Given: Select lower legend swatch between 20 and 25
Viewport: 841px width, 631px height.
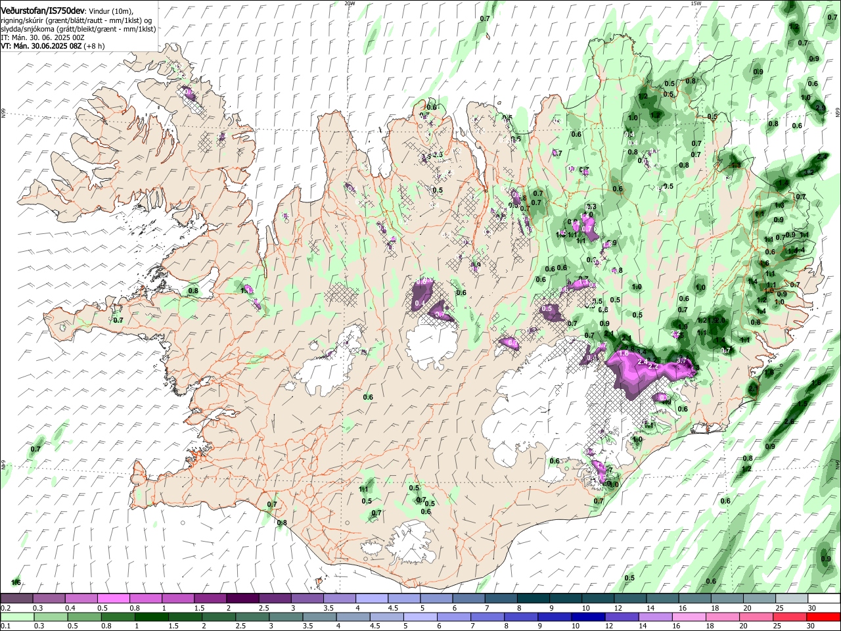Looking at the screenshot, I should click(756, 617).
